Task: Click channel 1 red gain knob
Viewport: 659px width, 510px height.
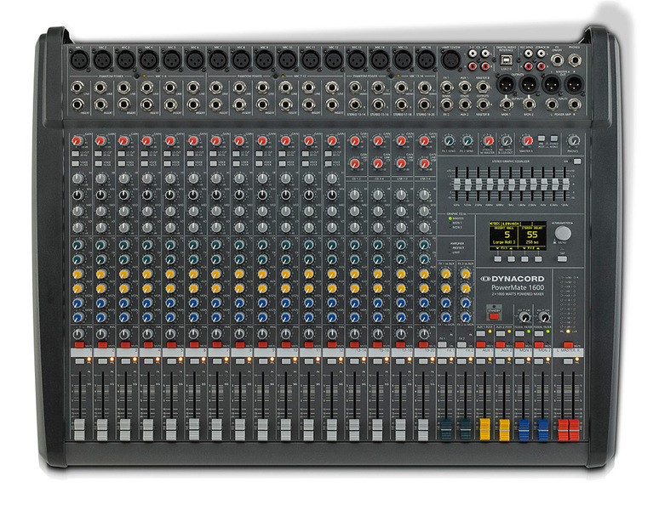Action: (x=77, y=141)
